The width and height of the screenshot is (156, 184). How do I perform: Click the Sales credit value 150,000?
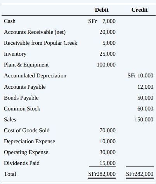point(144,119)
